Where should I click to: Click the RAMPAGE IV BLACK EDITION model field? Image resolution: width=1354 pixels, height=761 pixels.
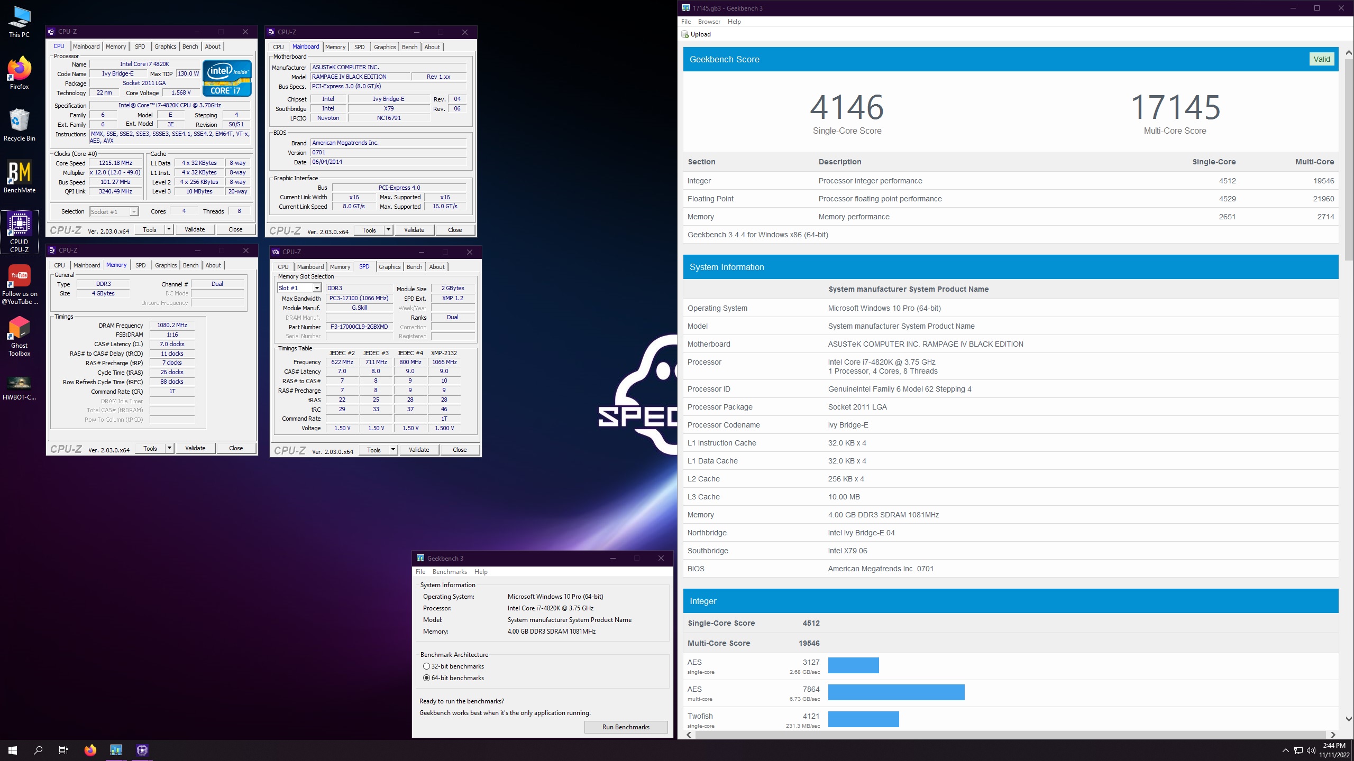tap(360, 77)
